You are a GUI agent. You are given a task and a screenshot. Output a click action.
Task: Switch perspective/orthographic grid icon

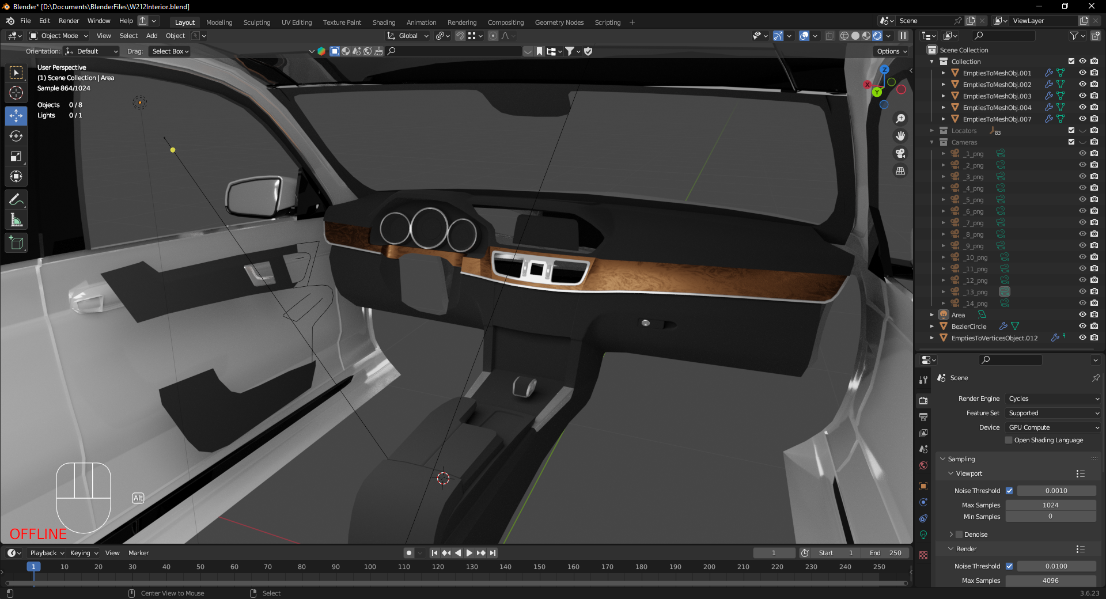point(900,170)
